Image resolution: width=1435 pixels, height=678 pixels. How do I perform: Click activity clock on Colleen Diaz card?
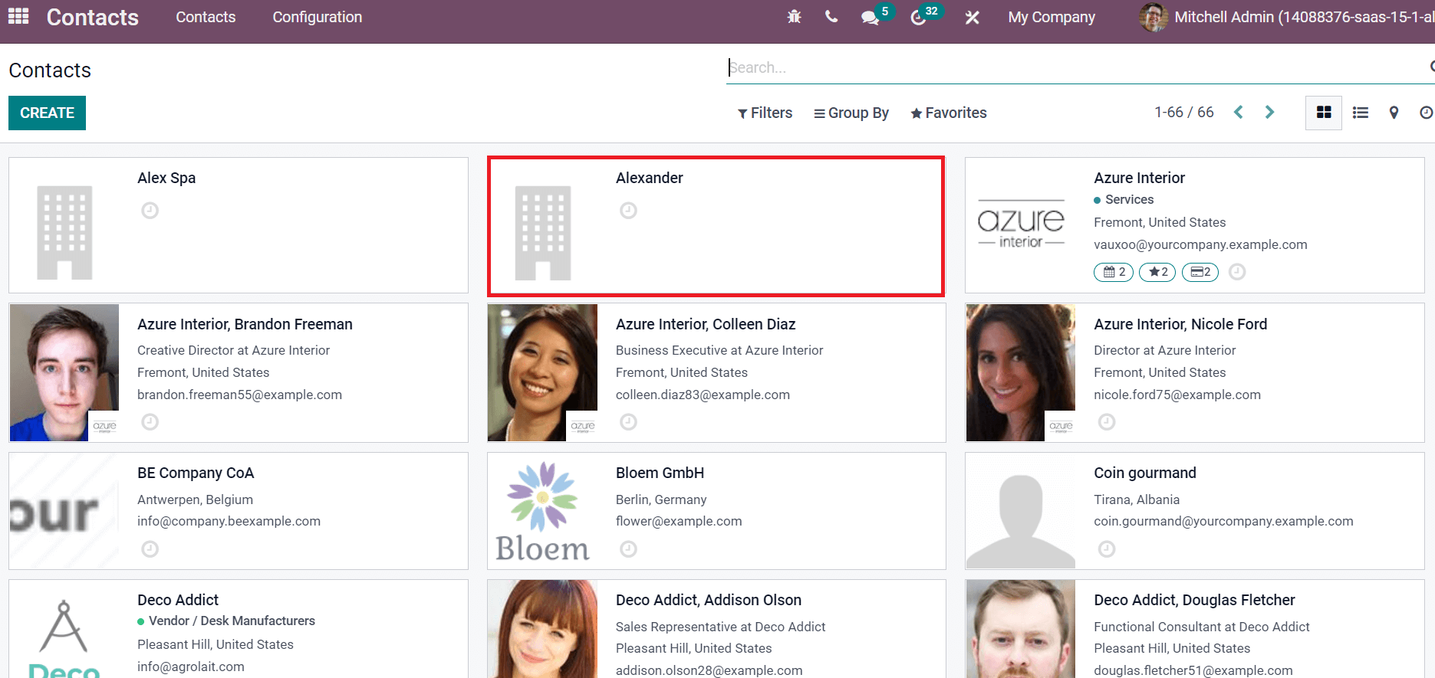(628, 421)
